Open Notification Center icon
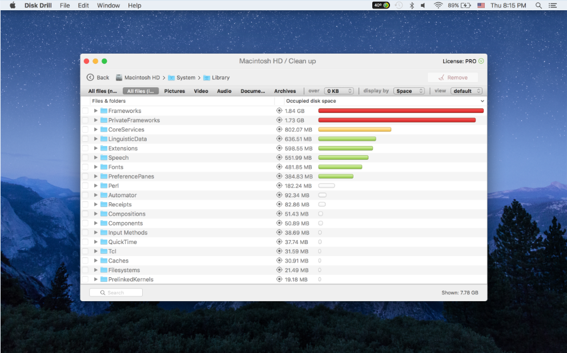567x353 pixels. point(553,6)
